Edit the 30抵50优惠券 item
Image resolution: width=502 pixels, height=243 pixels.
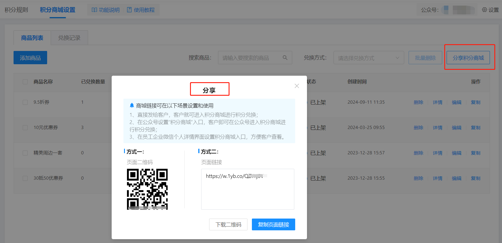[457, 178]
